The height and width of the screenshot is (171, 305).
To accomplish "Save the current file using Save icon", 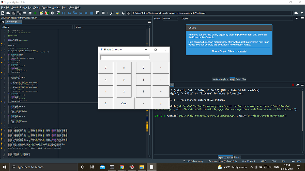I will click(x=14, y=13).
